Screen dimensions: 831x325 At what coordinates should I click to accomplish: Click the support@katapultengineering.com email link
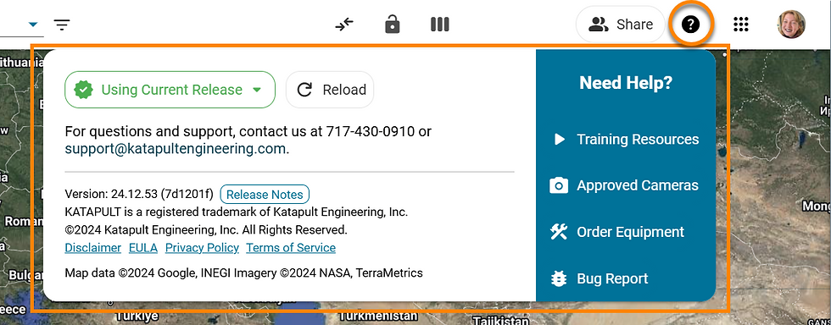[x=176, y=149]
